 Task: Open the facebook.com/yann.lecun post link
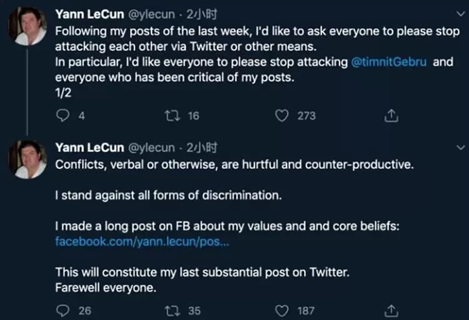142,242
